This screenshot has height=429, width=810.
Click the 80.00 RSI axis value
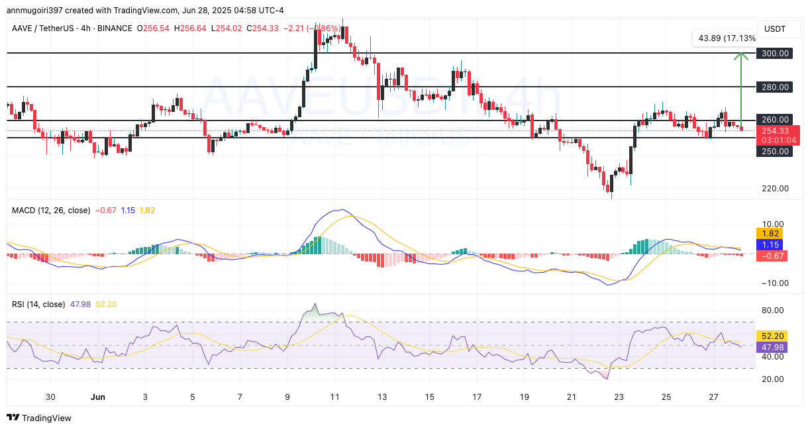click(774, 310)
